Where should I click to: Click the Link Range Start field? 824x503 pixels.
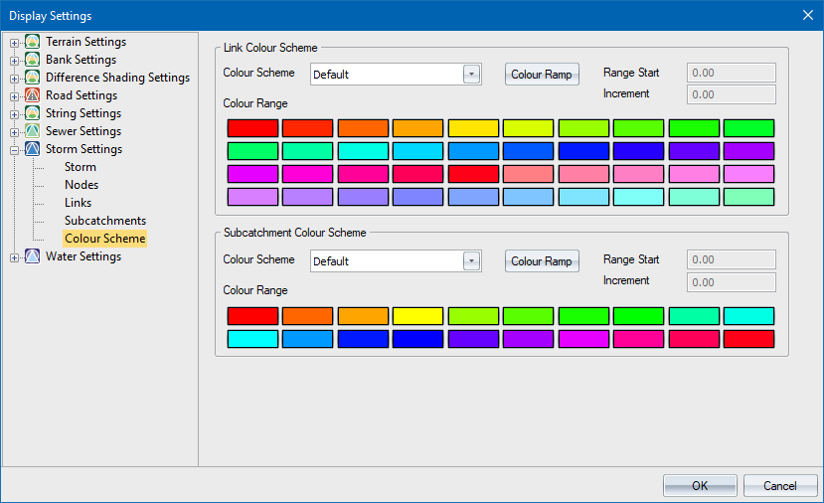pos(732,73)
